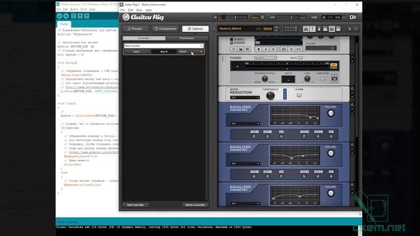
Task: Open the first Equalizer preset dropdown
Action: tap(245, 124)
